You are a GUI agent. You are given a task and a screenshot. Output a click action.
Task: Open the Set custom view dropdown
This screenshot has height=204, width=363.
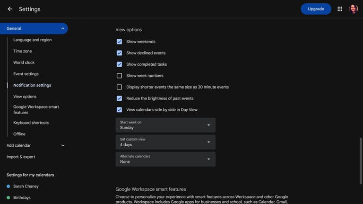point(165,142)
